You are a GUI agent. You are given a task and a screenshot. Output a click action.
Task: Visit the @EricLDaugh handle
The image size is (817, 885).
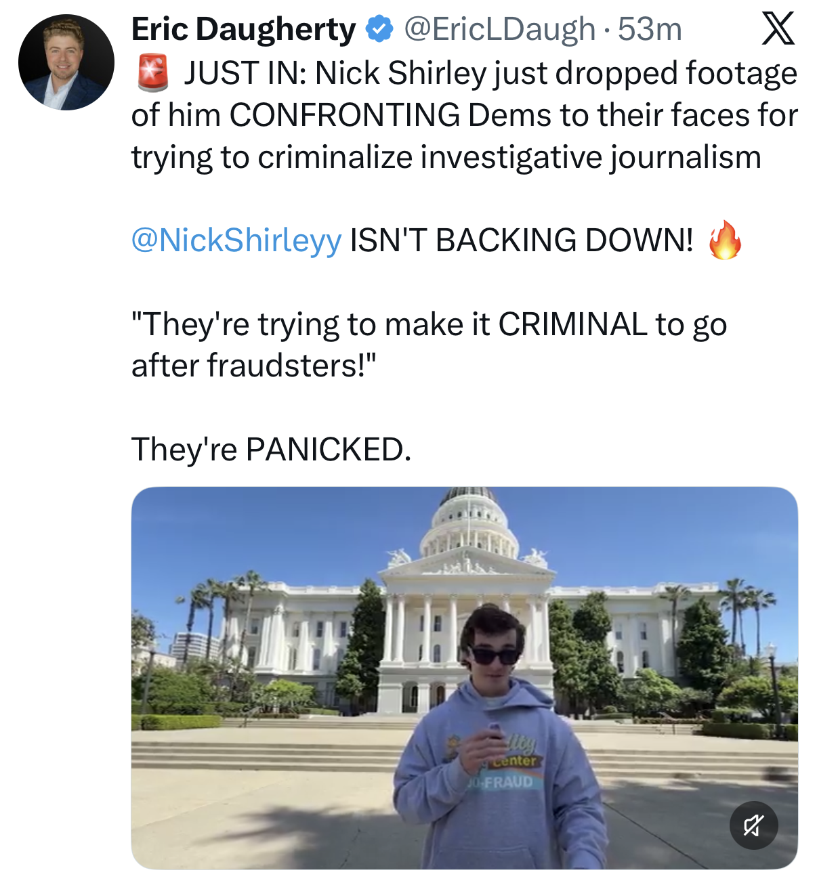(499, 29)
